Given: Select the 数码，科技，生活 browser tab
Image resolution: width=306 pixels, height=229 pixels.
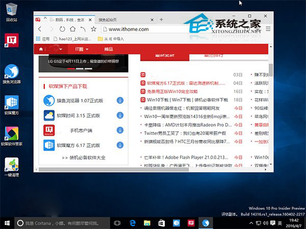Looking at the screenshot, I should click(x=69, y=20).
